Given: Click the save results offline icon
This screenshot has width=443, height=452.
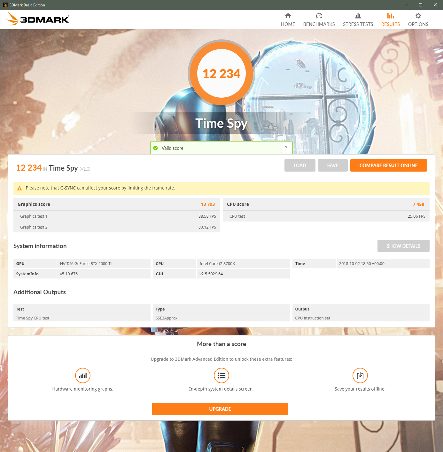Looking at the screenshot, I should coord(360,375).
